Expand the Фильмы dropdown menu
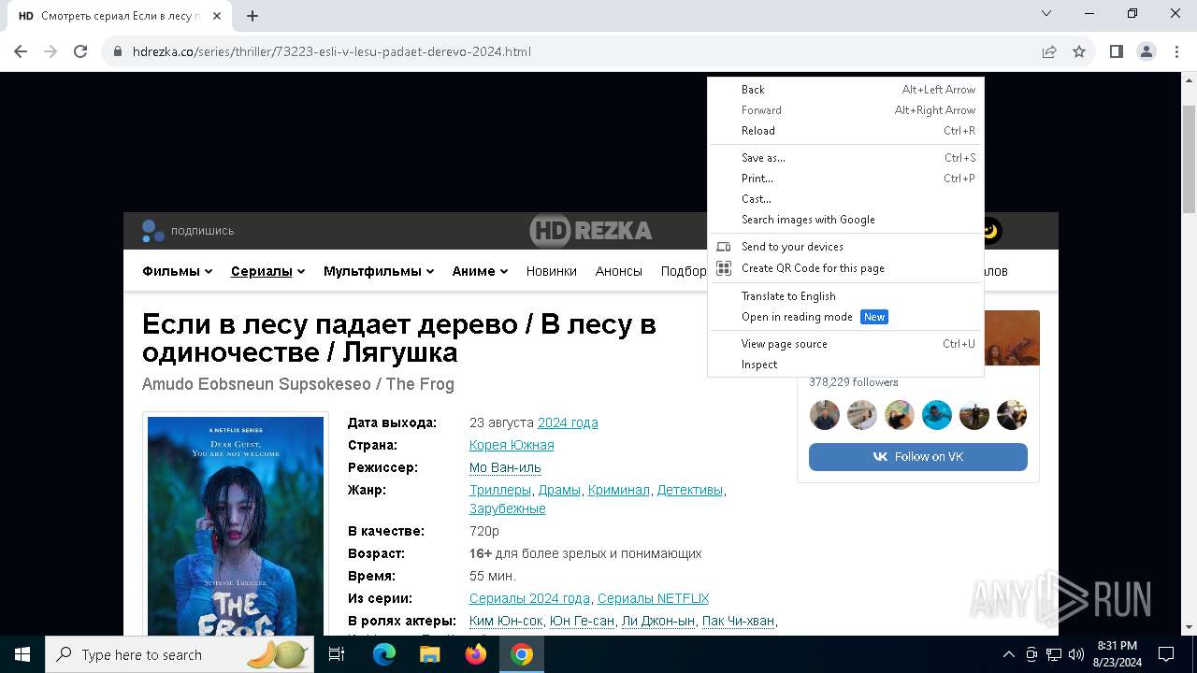 click(x=178, y=271)
